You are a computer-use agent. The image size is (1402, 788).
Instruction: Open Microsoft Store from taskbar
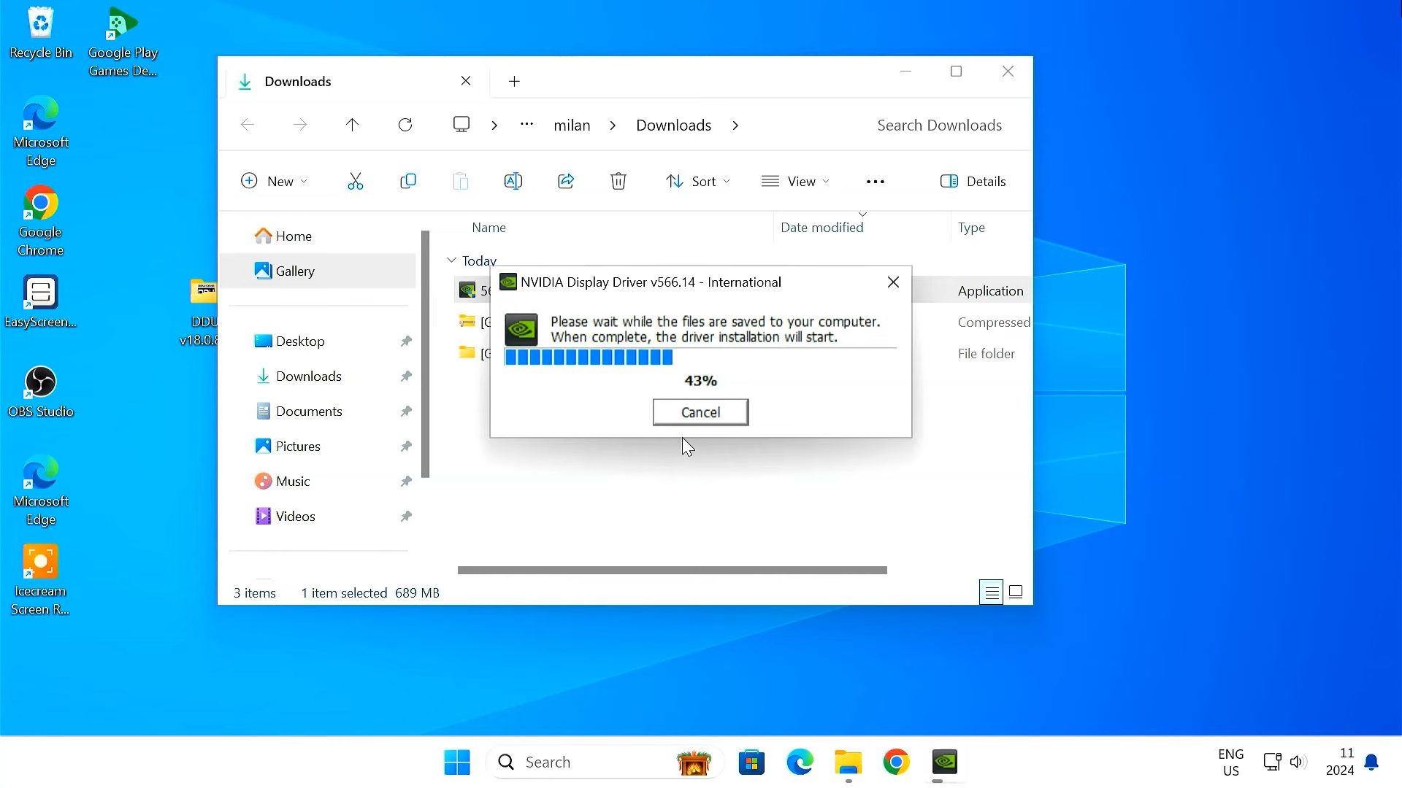(751, 762)
